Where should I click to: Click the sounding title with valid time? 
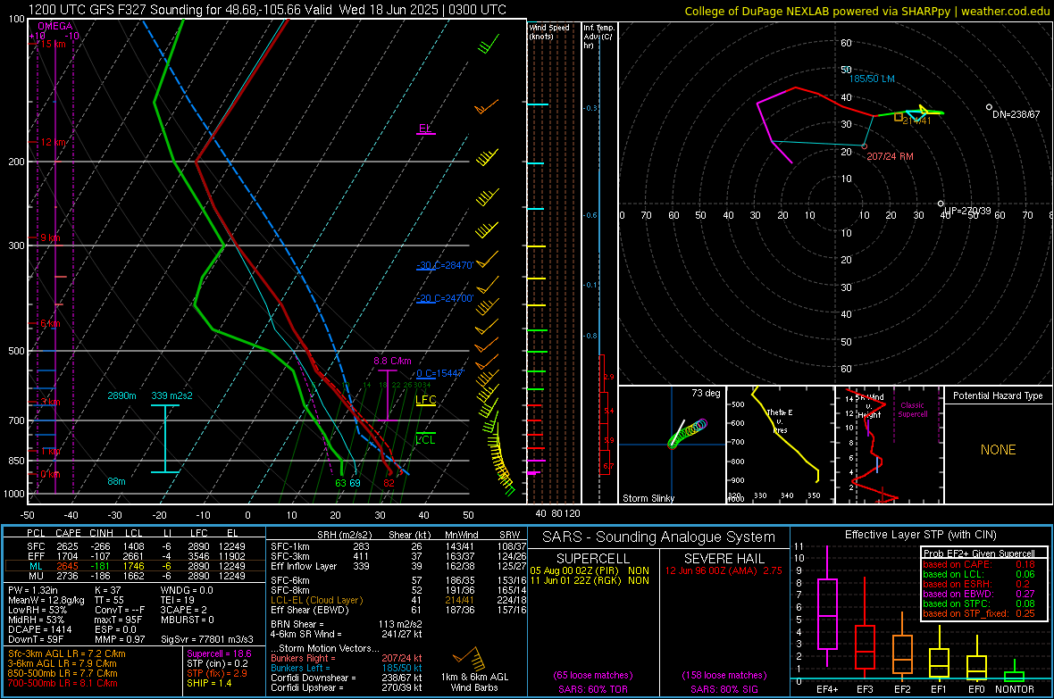pos(267,10)
